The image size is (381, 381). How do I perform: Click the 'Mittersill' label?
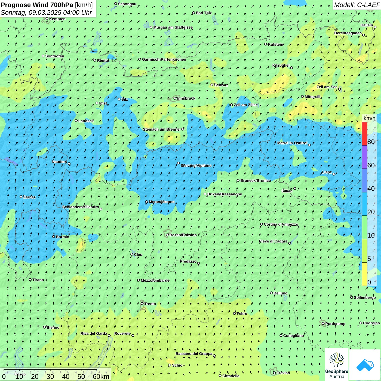point(312,97)
